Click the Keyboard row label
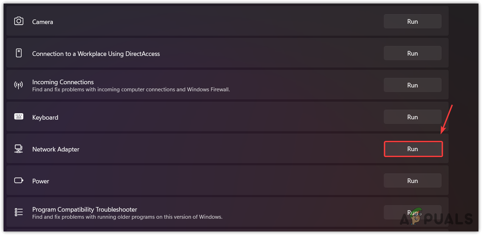Screen dimensions: 482x235 point(45,117)
